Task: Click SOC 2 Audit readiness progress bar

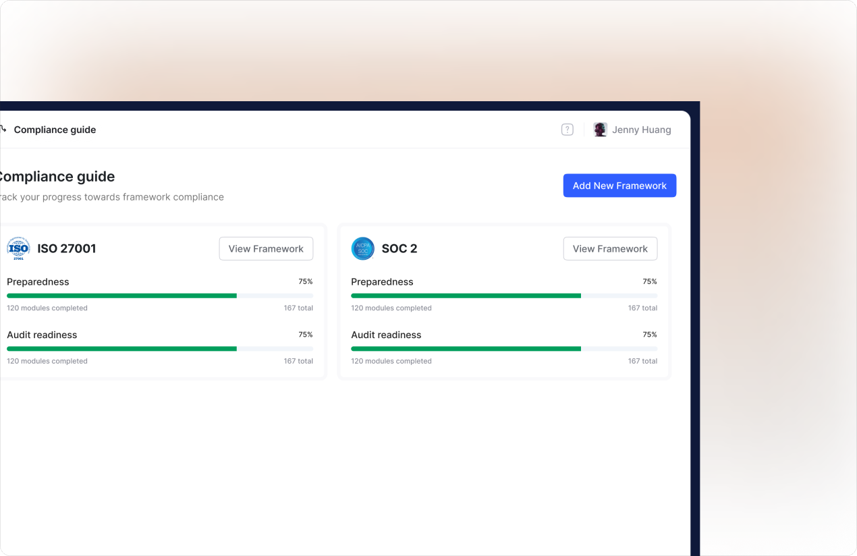Action: click(504, 349)
